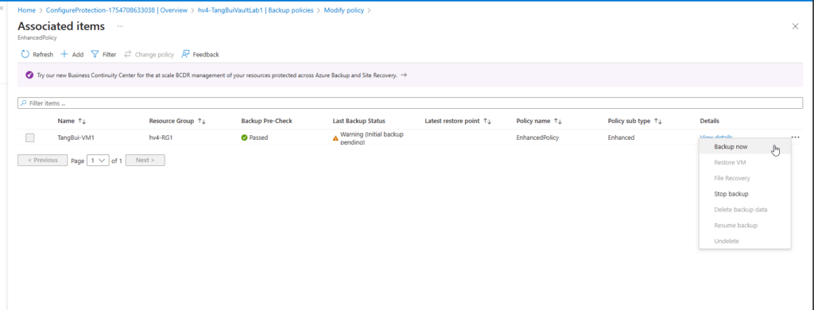Open hv4-TangBuiVaultLab1 Backup policies breadcrumb
Image resolution: width=814 pixels, height=310 pixels.
255,10
